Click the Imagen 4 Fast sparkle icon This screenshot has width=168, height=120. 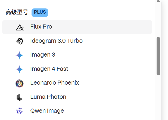click(20, 69)
